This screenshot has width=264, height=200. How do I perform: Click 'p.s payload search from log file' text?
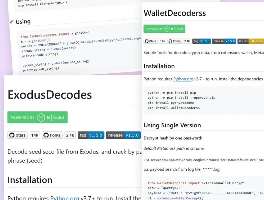point(182,169)
